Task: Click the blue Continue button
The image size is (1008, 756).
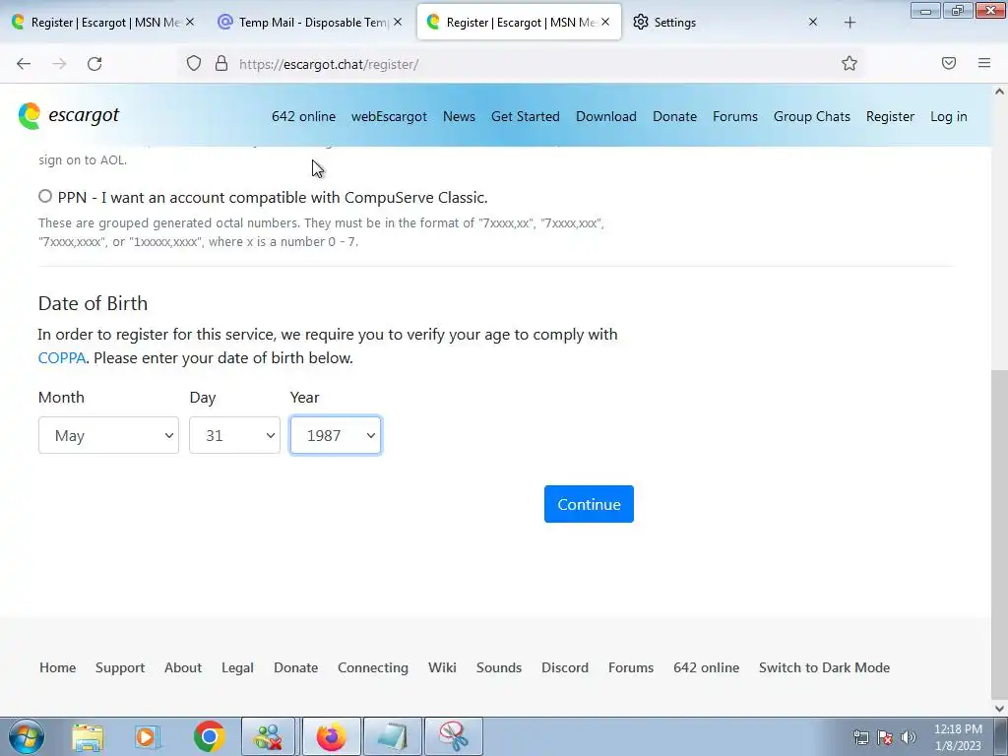Action: pyautogui.click(x=589, y=504)
